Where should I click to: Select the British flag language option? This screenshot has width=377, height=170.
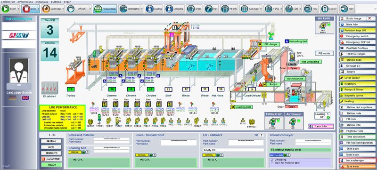tap(25, 98)
